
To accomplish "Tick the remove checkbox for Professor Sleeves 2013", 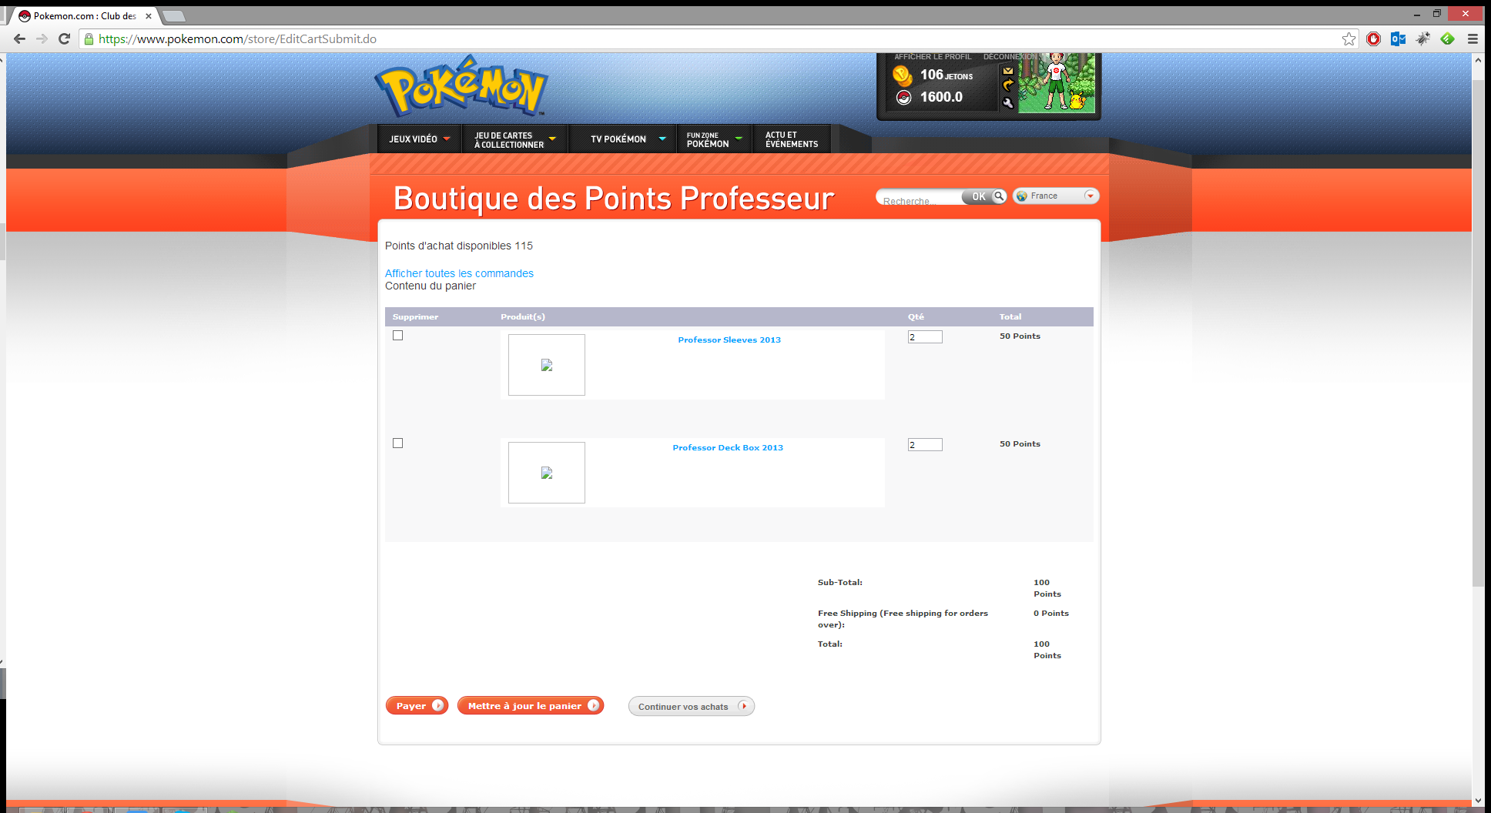I will (398, 336).
